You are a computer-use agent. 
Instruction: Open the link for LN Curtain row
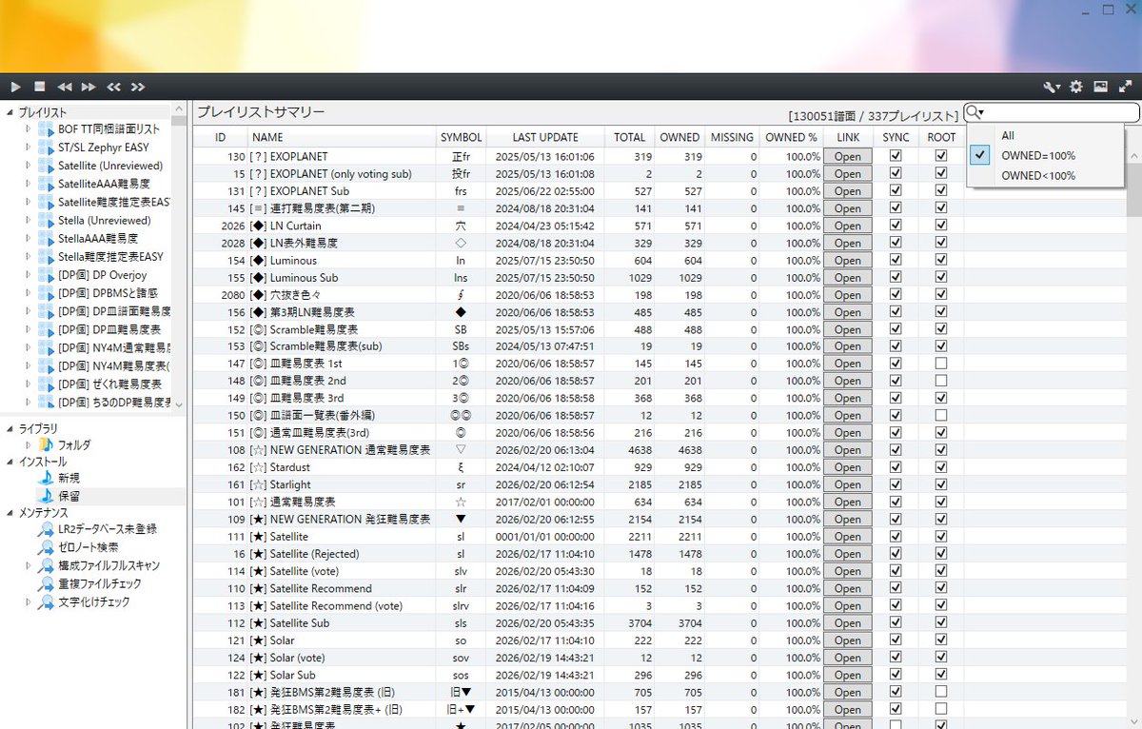[848, 226]
